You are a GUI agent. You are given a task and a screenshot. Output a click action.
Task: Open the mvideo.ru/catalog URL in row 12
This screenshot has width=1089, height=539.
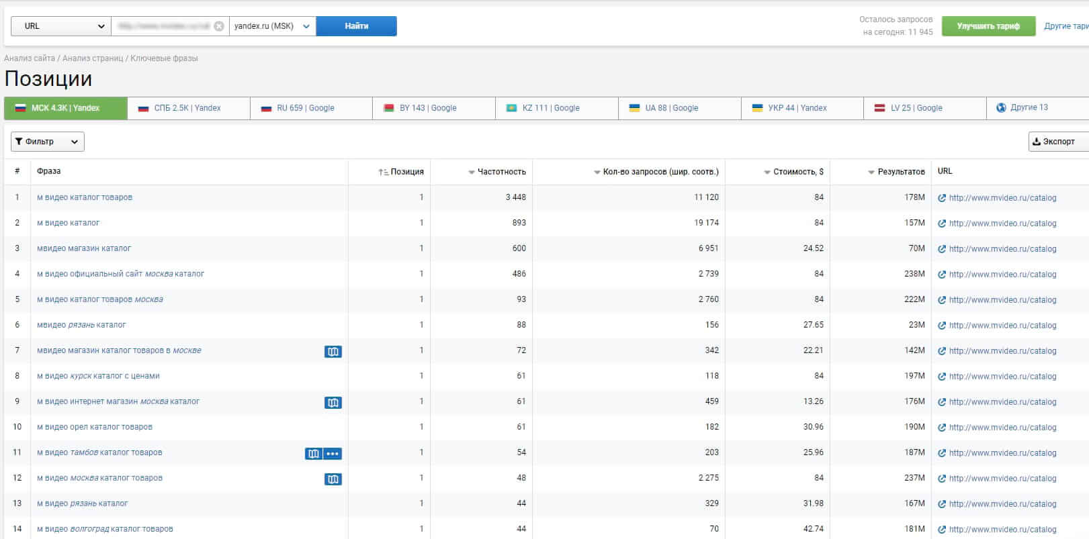1002,479
